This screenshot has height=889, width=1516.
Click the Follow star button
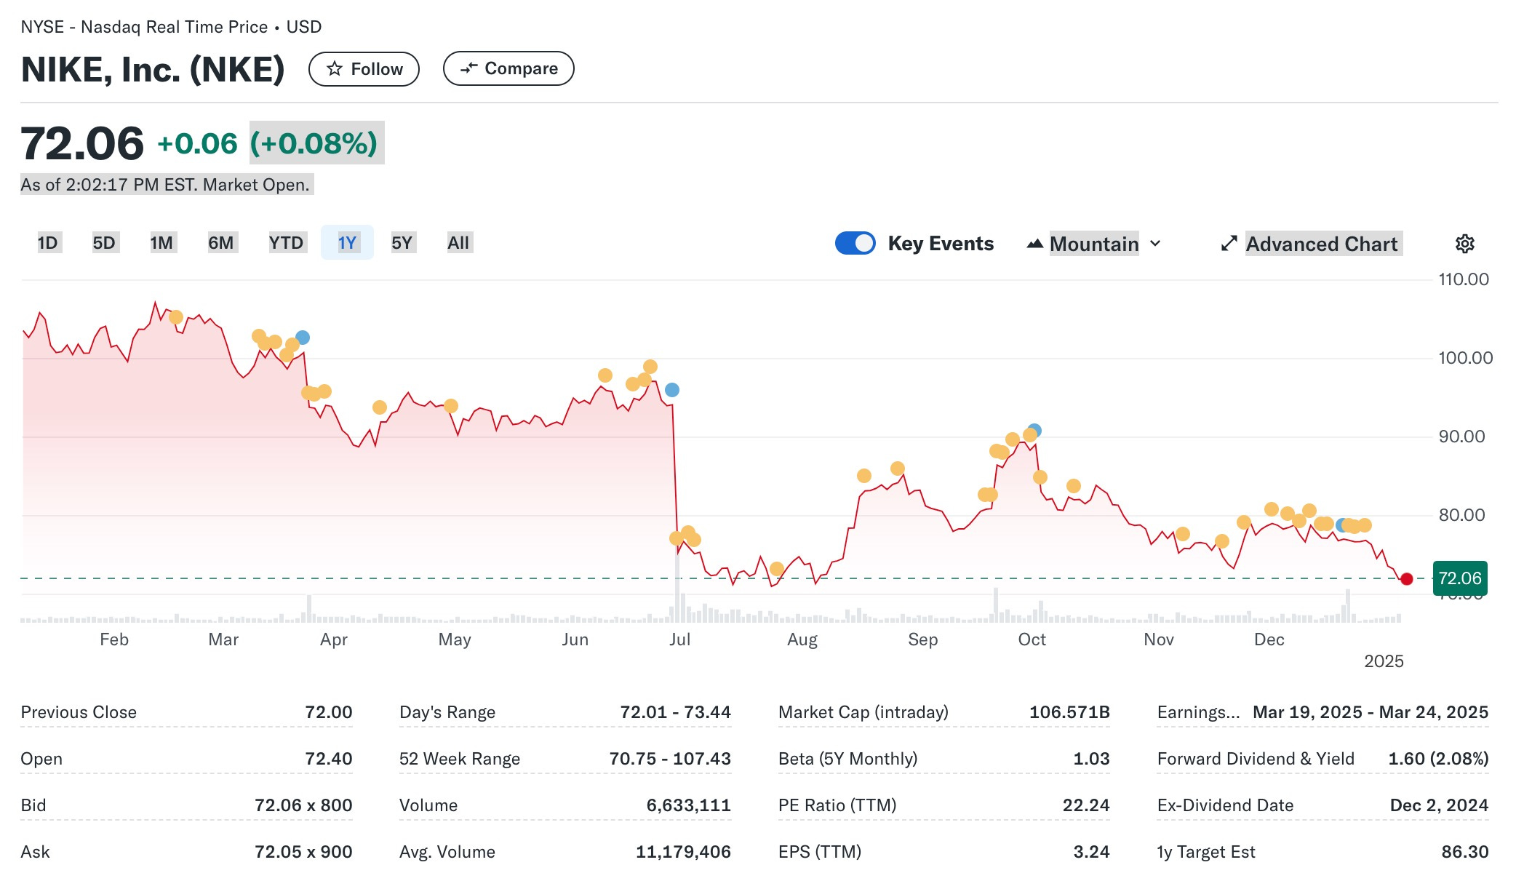click(364, 69)
